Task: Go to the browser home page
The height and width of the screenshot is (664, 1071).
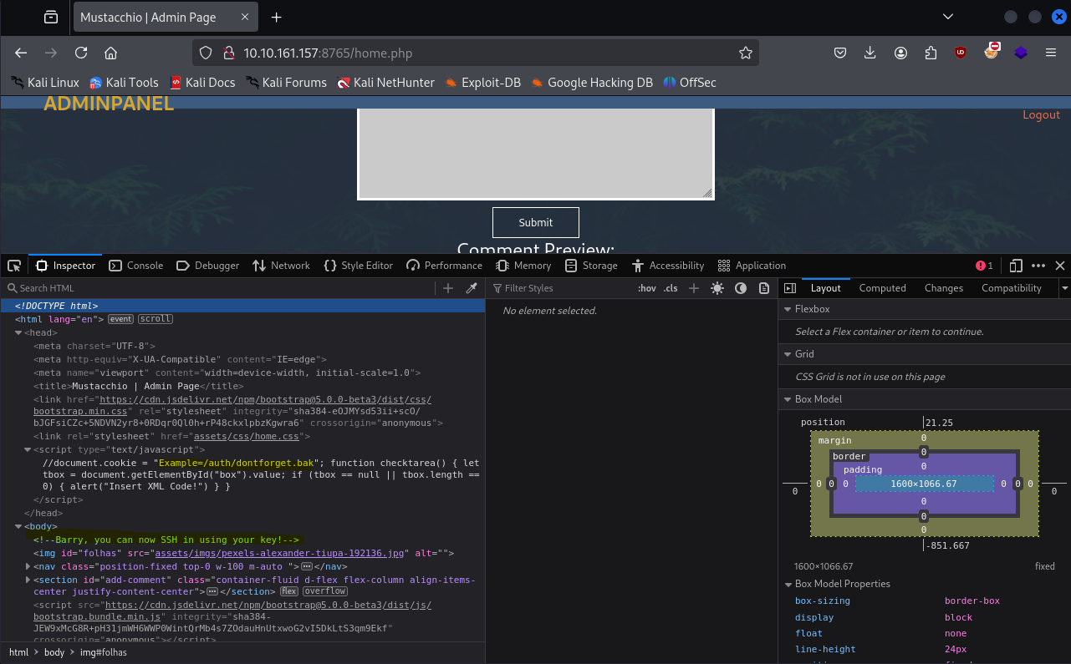Action: tap(110, 53)
